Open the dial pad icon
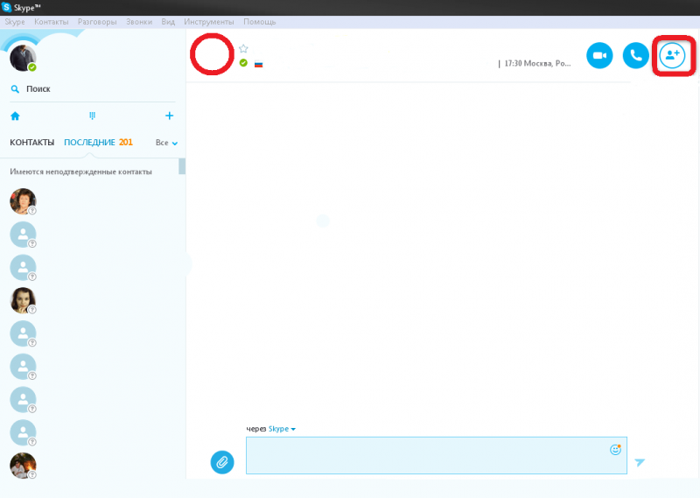700x498 pixels. (93, 116)
